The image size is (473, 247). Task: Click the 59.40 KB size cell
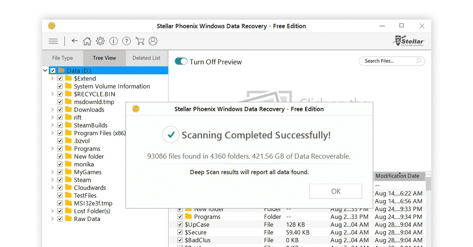coord(298,232)
